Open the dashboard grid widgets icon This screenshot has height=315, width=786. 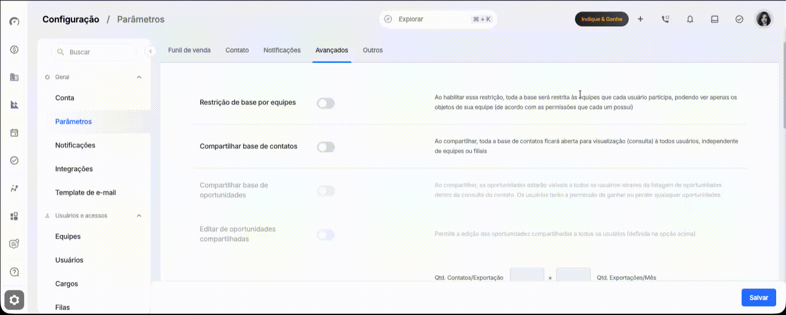pos(14,216)
